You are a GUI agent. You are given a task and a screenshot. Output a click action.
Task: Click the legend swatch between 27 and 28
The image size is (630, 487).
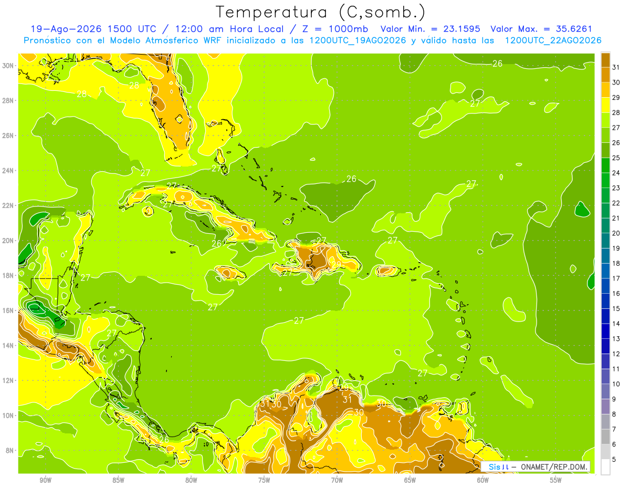click(x=605, y=120)
